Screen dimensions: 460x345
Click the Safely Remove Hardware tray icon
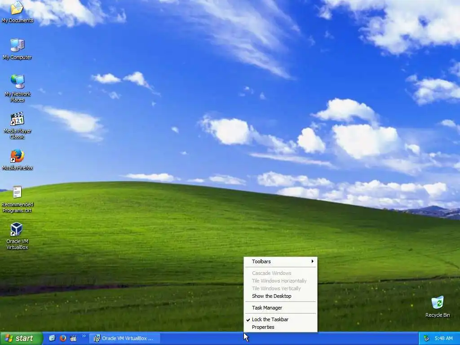[x=426, y=339]
